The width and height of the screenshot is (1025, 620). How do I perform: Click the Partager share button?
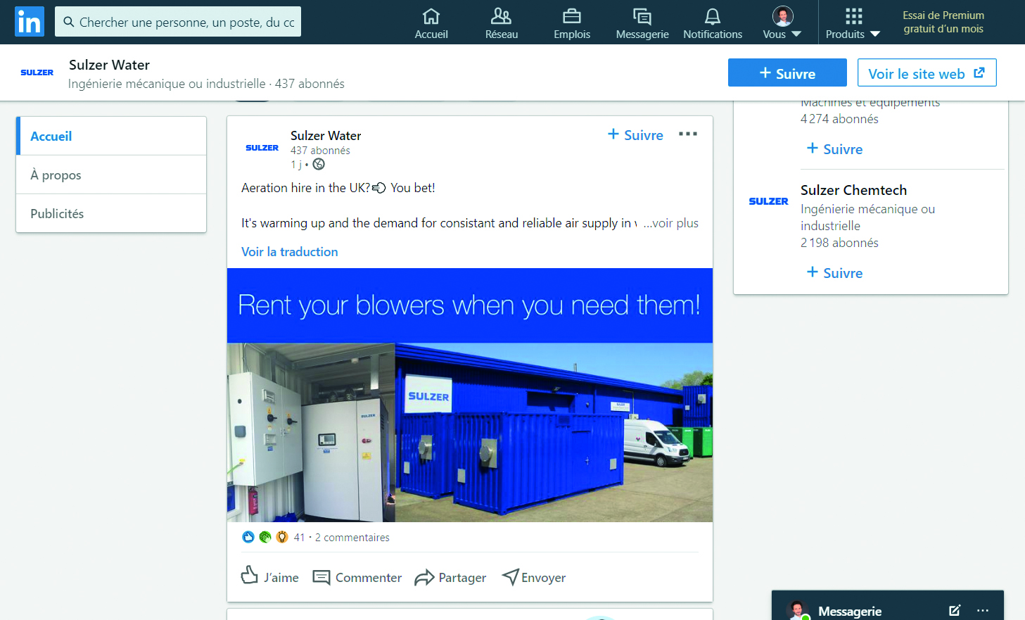[x=451, y=577]
